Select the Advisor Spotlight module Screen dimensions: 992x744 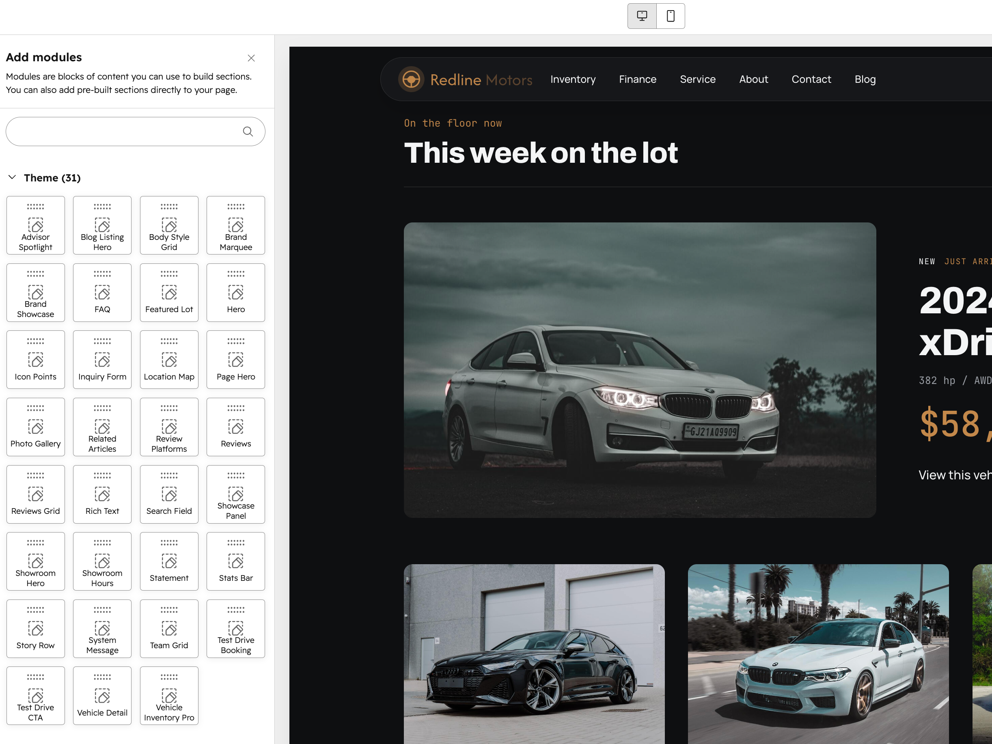click(35, 225)
